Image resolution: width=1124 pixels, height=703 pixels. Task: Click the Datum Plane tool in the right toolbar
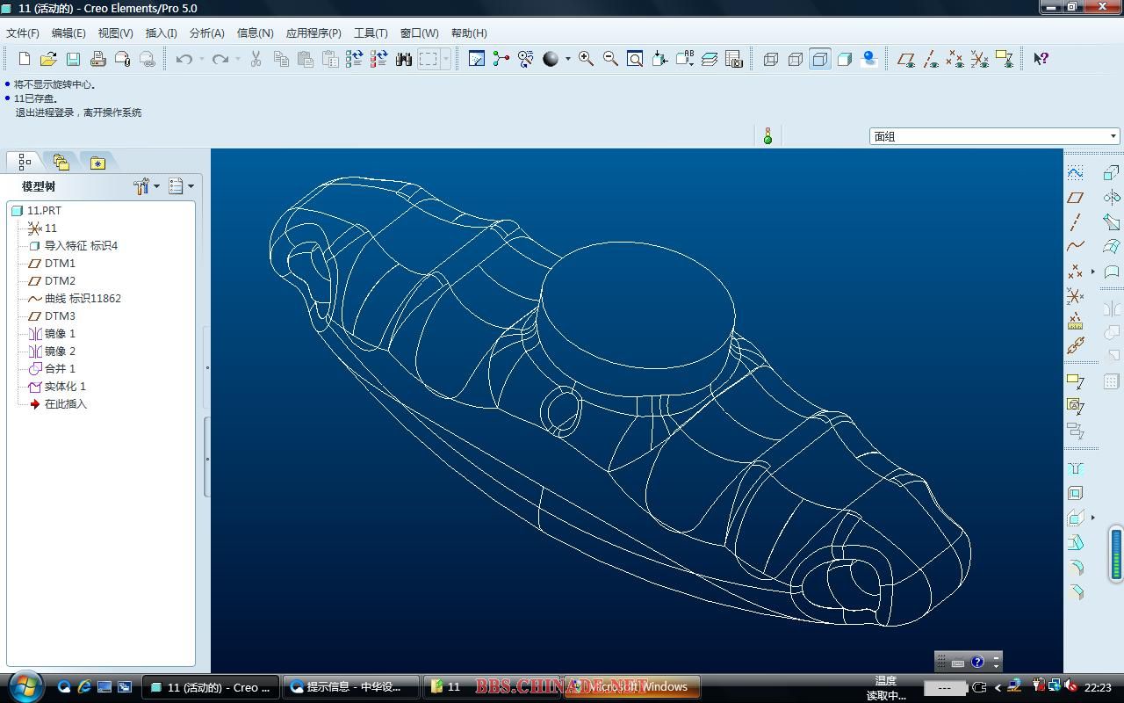(1075, 197)
